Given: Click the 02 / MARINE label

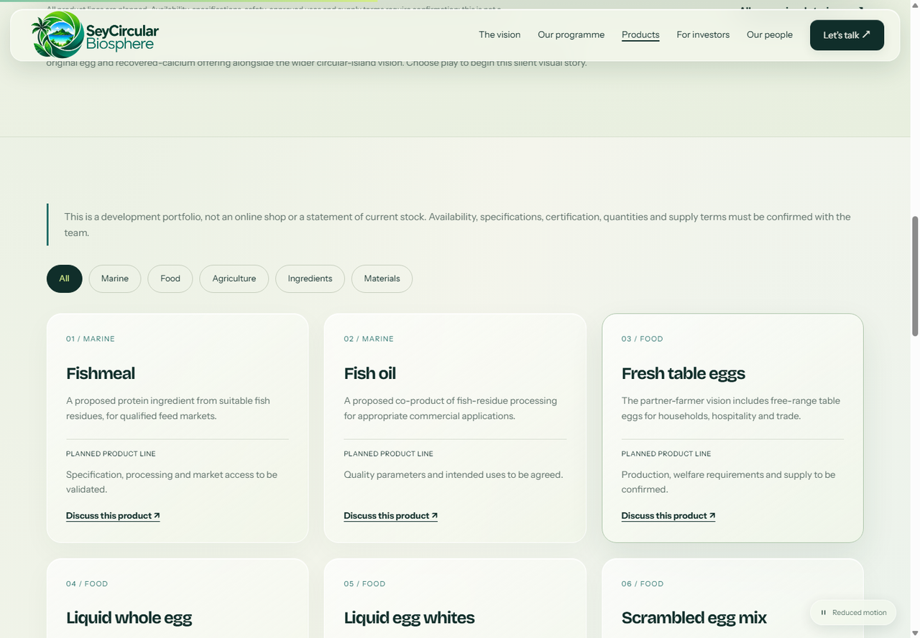Looking at the screenshot, I should coord(369,339).
